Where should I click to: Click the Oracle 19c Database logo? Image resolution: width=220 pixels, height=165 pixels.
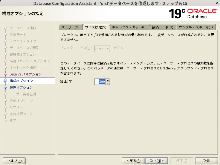[x=193, y=13]
